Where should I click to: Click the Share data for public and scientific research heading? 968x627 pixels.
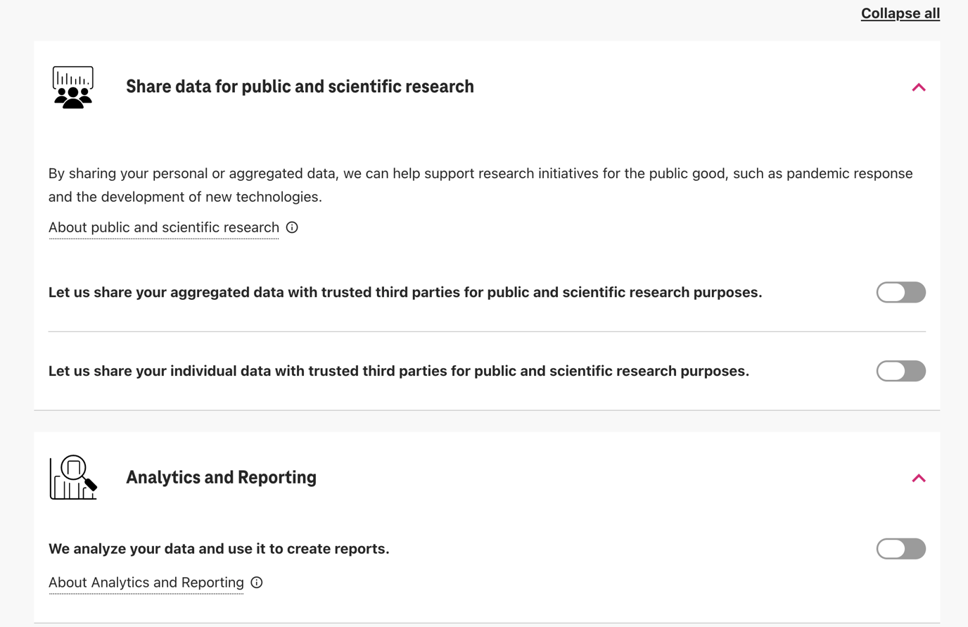(x=300, y=87)
